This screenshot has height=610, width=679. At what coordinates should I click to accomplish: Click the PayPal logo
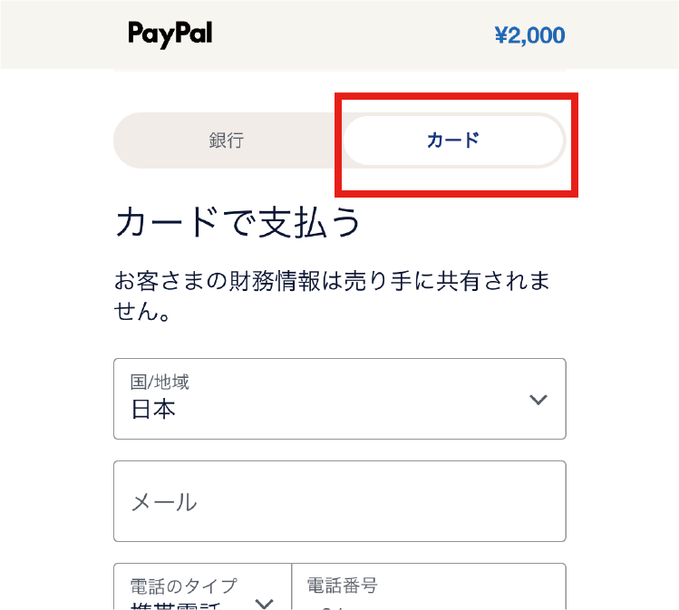[x=170, y=34]
